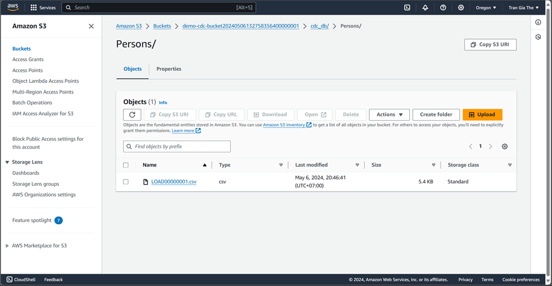Sort by the Size column arrow
This screenshot has width=552, height=286.
434,165
